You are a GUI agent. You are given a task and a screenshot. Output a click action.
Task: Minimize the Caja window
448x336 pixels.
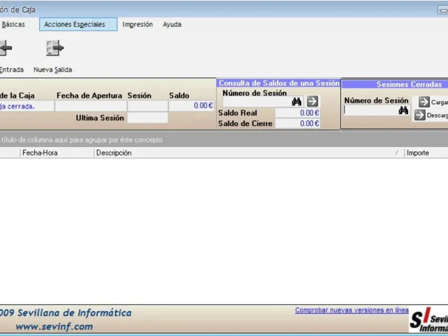pos(443,10)
